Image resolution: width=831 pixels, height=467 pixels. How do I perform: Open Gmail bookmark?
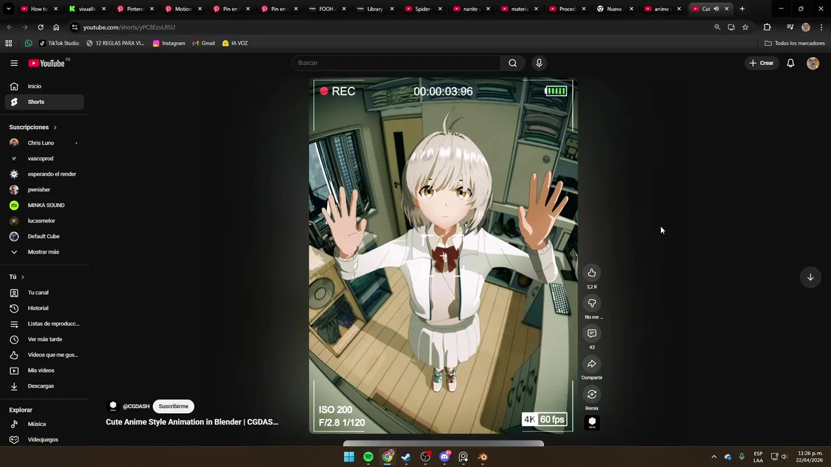click(x=203, y=43)
